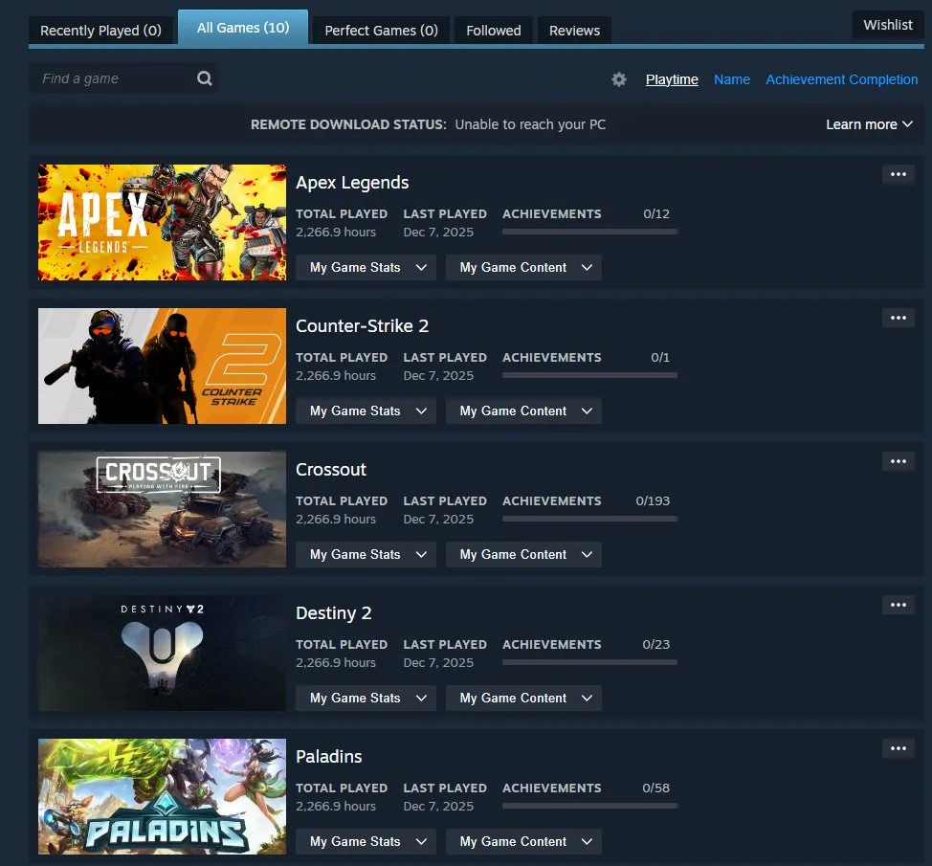
Task: Click the 0/12 achievements count for Apex Legends
Action: (656, 214)
